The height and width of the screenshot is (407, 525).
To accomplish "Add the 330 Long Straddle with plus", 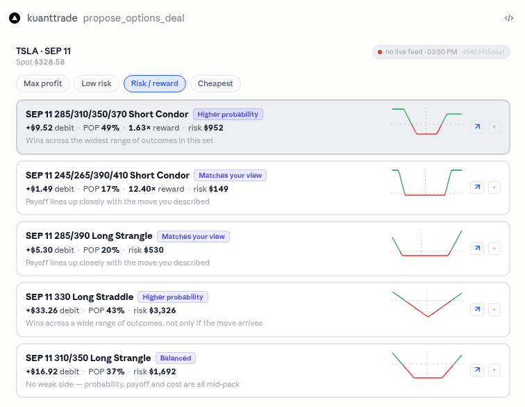I will coord(494,310).
